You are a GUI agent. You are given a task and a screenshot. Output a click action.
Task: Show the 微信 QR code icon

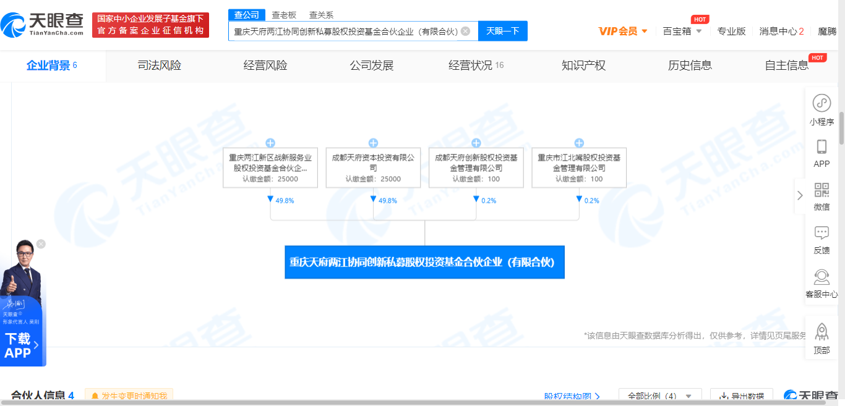(821, 190)
